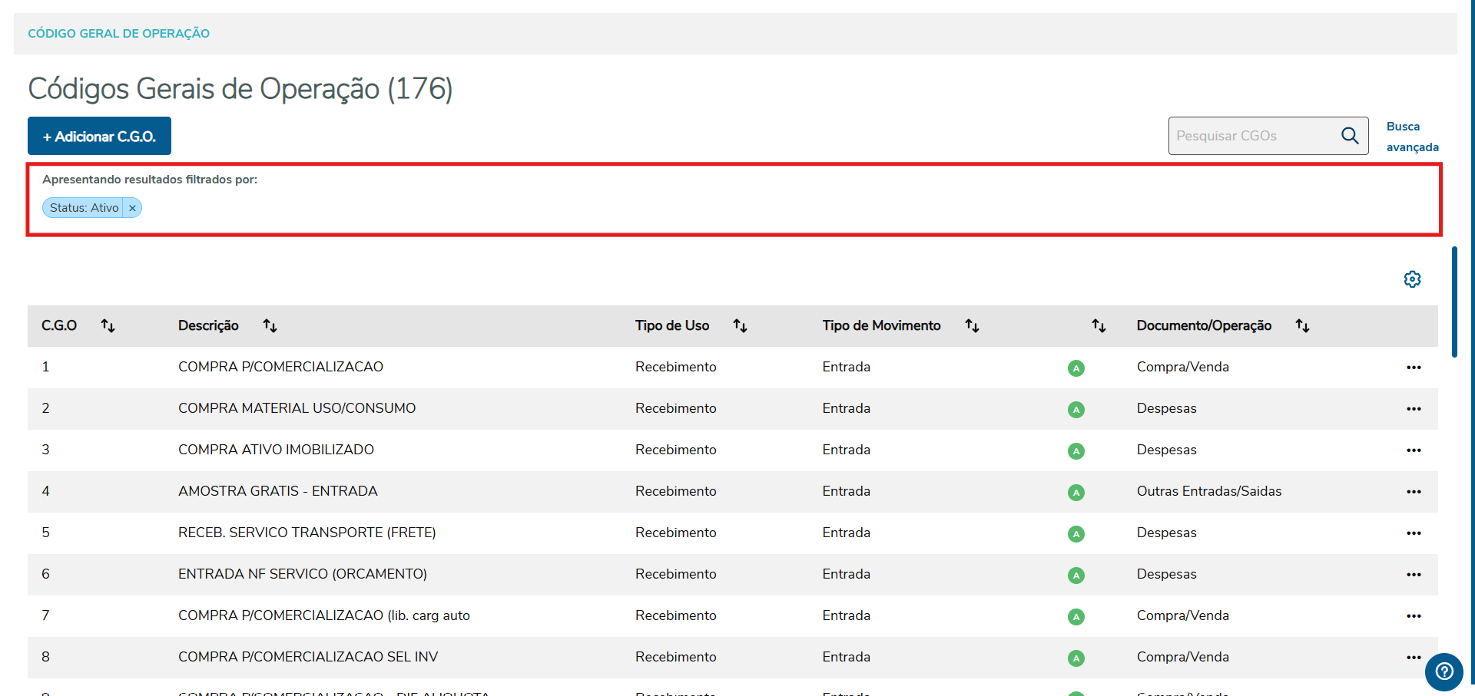The image size is (1475, 696).
Task: Click the Descrição column header label
Action: (x=208, y=326)
